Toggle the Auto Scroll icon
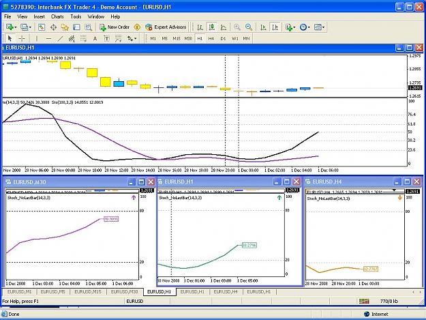The height and width of the screenshot is (320, 426). tap(263, 27)
